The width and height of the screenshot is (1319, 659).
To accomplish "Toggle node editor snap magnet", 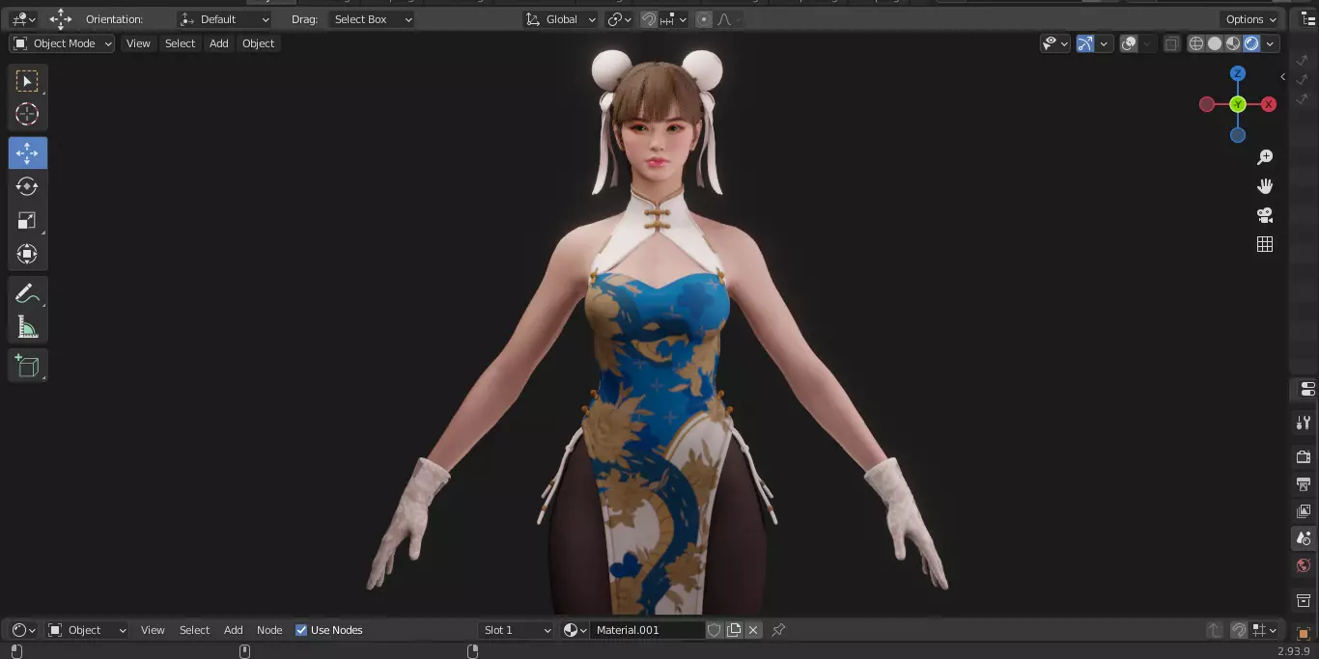I will (1239, 630).
